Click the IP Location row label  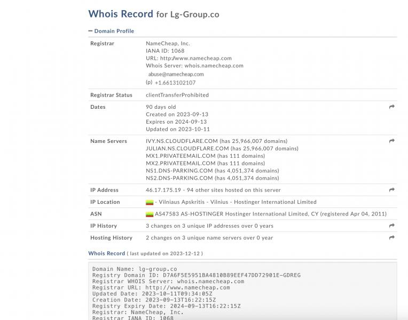pos(105,202)
